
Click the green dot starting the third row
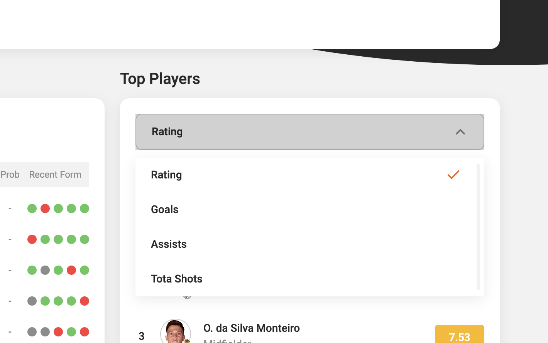tap(32, 270)
